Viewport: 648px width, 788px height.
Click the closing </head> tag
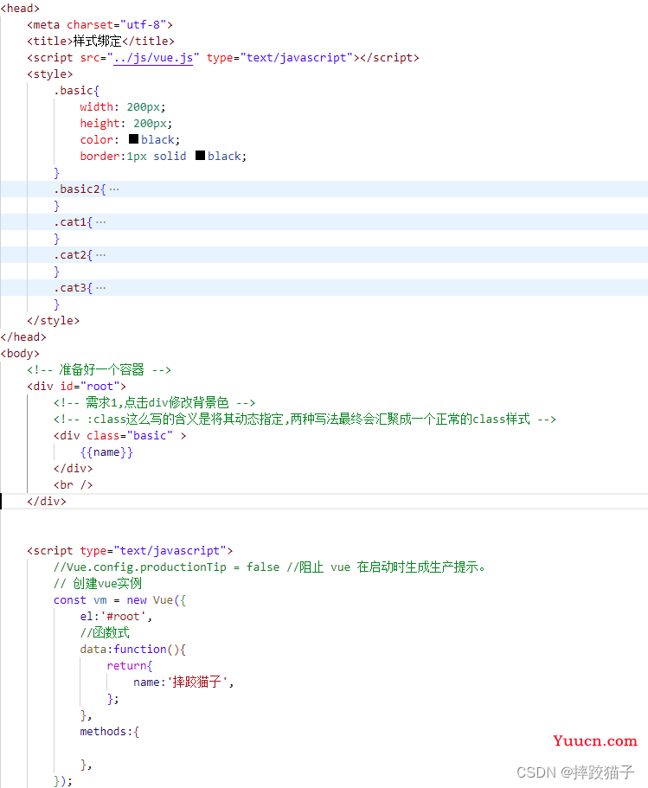(23, 337)
